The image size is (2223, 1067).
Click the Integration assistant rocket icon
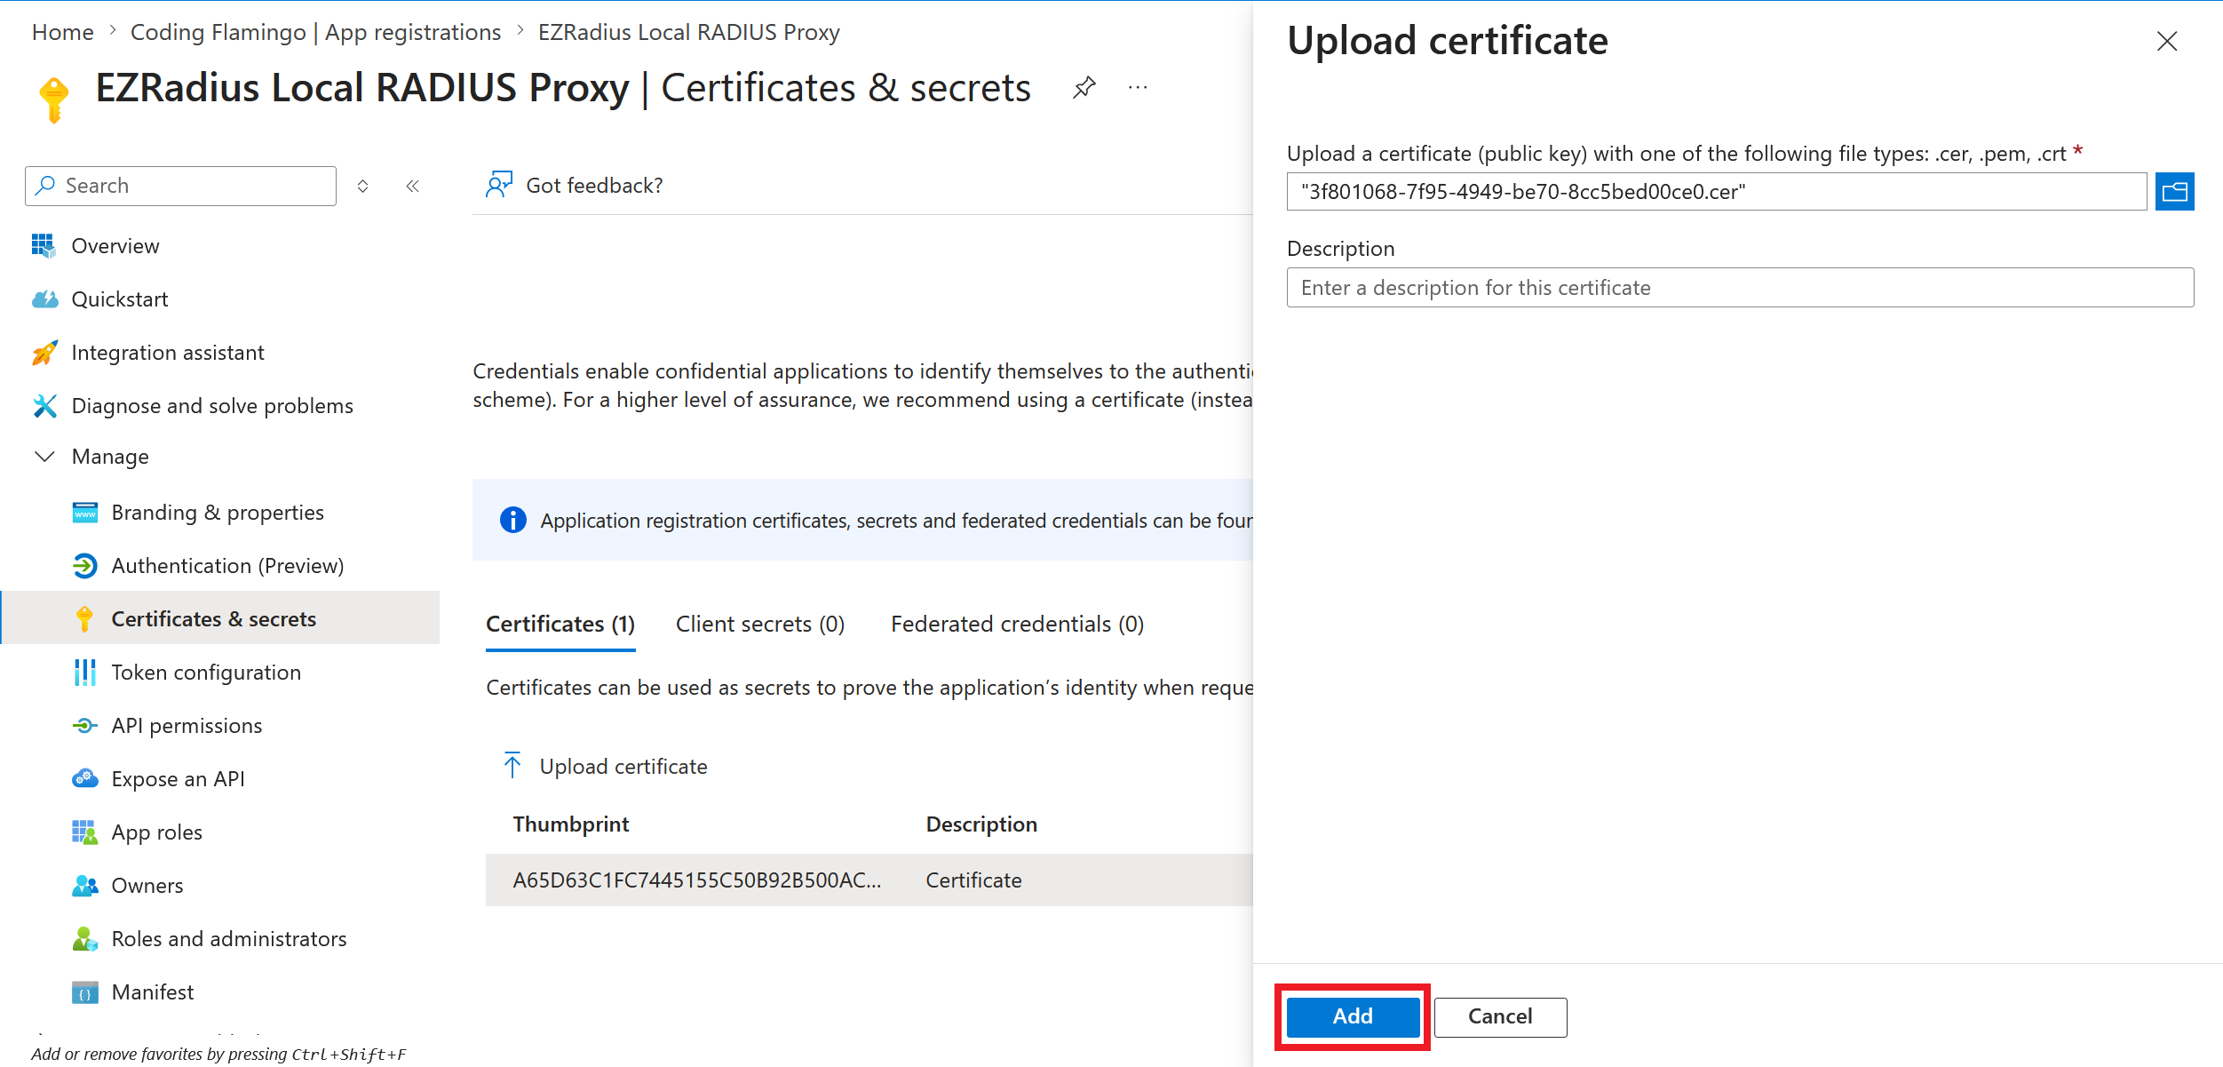[44, 353]
